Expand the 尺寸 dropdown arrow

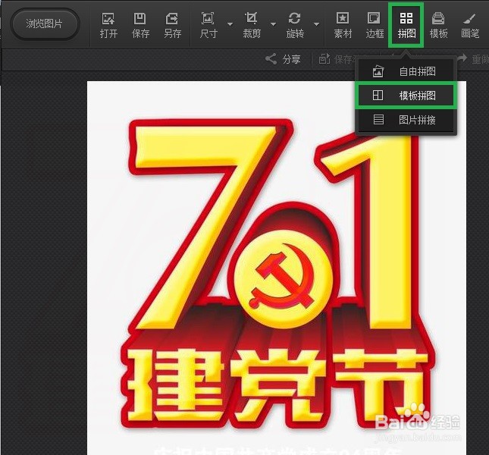click(x=230, y=24)
